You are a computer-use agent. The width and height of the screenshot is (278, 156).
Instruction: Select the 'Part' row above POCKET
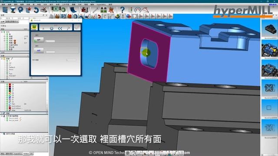tap(10, 74)
